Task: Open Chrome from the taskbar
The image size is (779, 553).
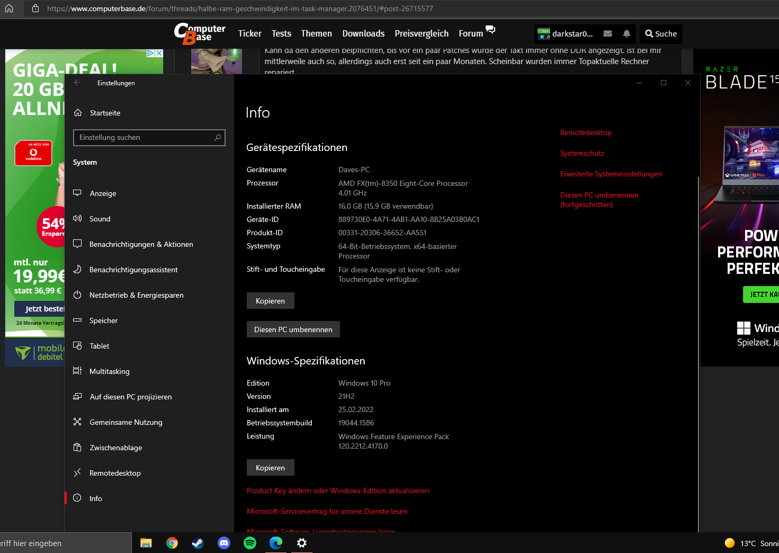Action: 172,543
